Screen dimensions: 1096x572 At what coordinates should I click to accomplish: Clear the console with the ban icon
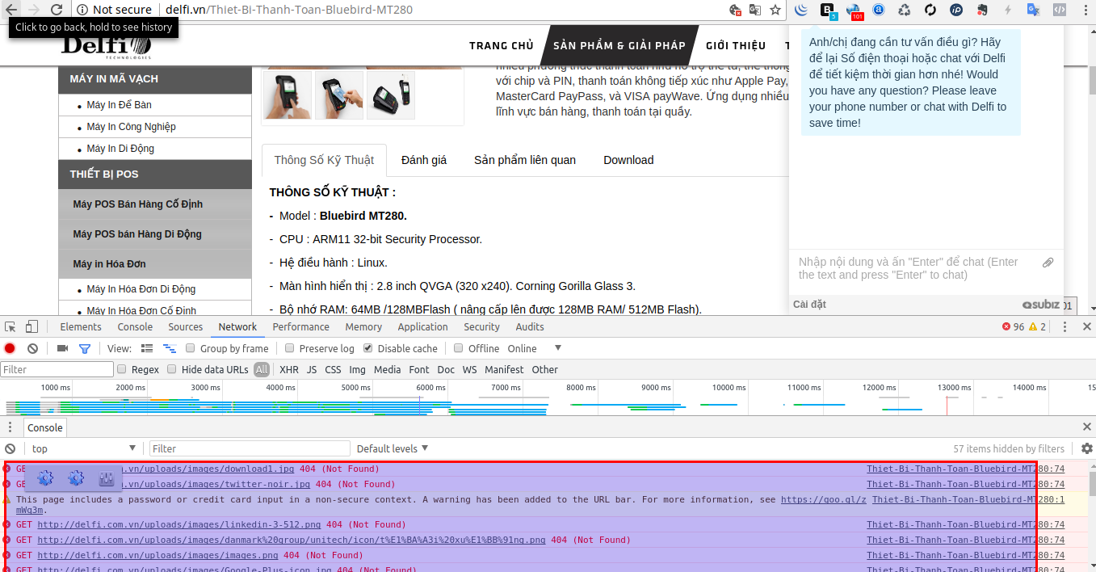click(10, 448)
